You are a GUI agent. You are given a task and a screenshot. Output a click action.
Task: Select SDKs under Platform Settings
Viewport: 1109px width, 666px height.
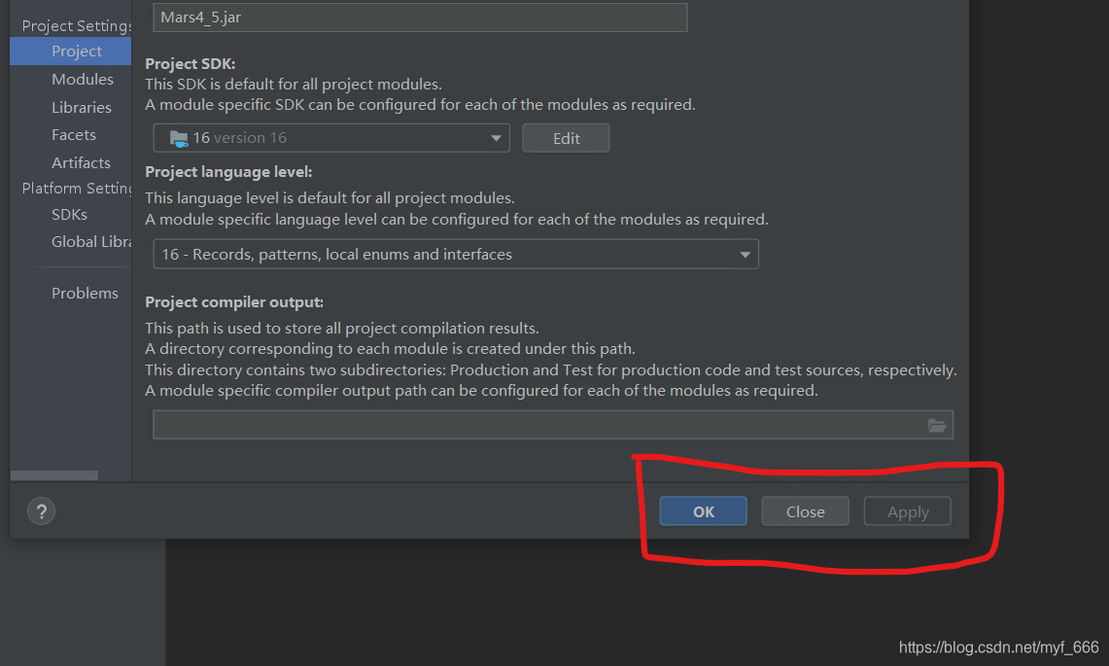click(x=69, y=215)
